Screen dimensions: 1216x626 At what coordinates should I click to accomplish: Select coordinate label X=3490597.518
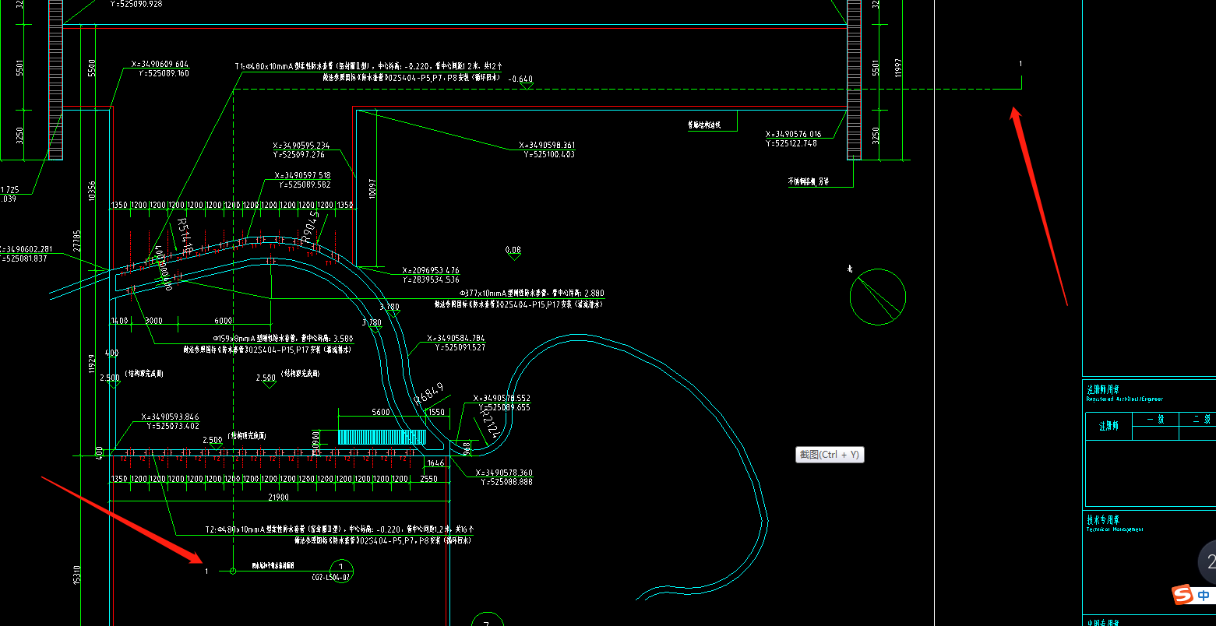(302, 176)
